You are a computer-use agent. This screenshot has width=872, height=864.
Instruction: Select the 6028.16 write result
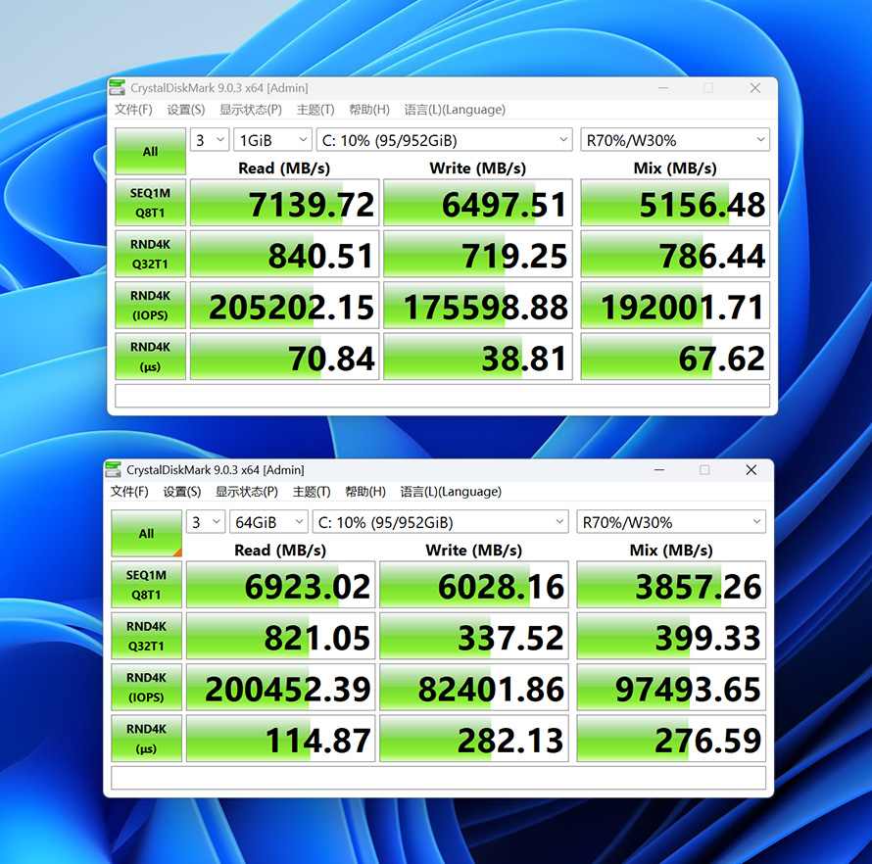474,585
